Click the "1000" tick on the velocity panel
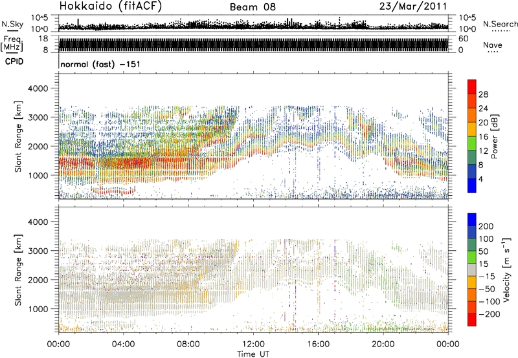The width and height of the screenshot is (518, 358). 38,309
